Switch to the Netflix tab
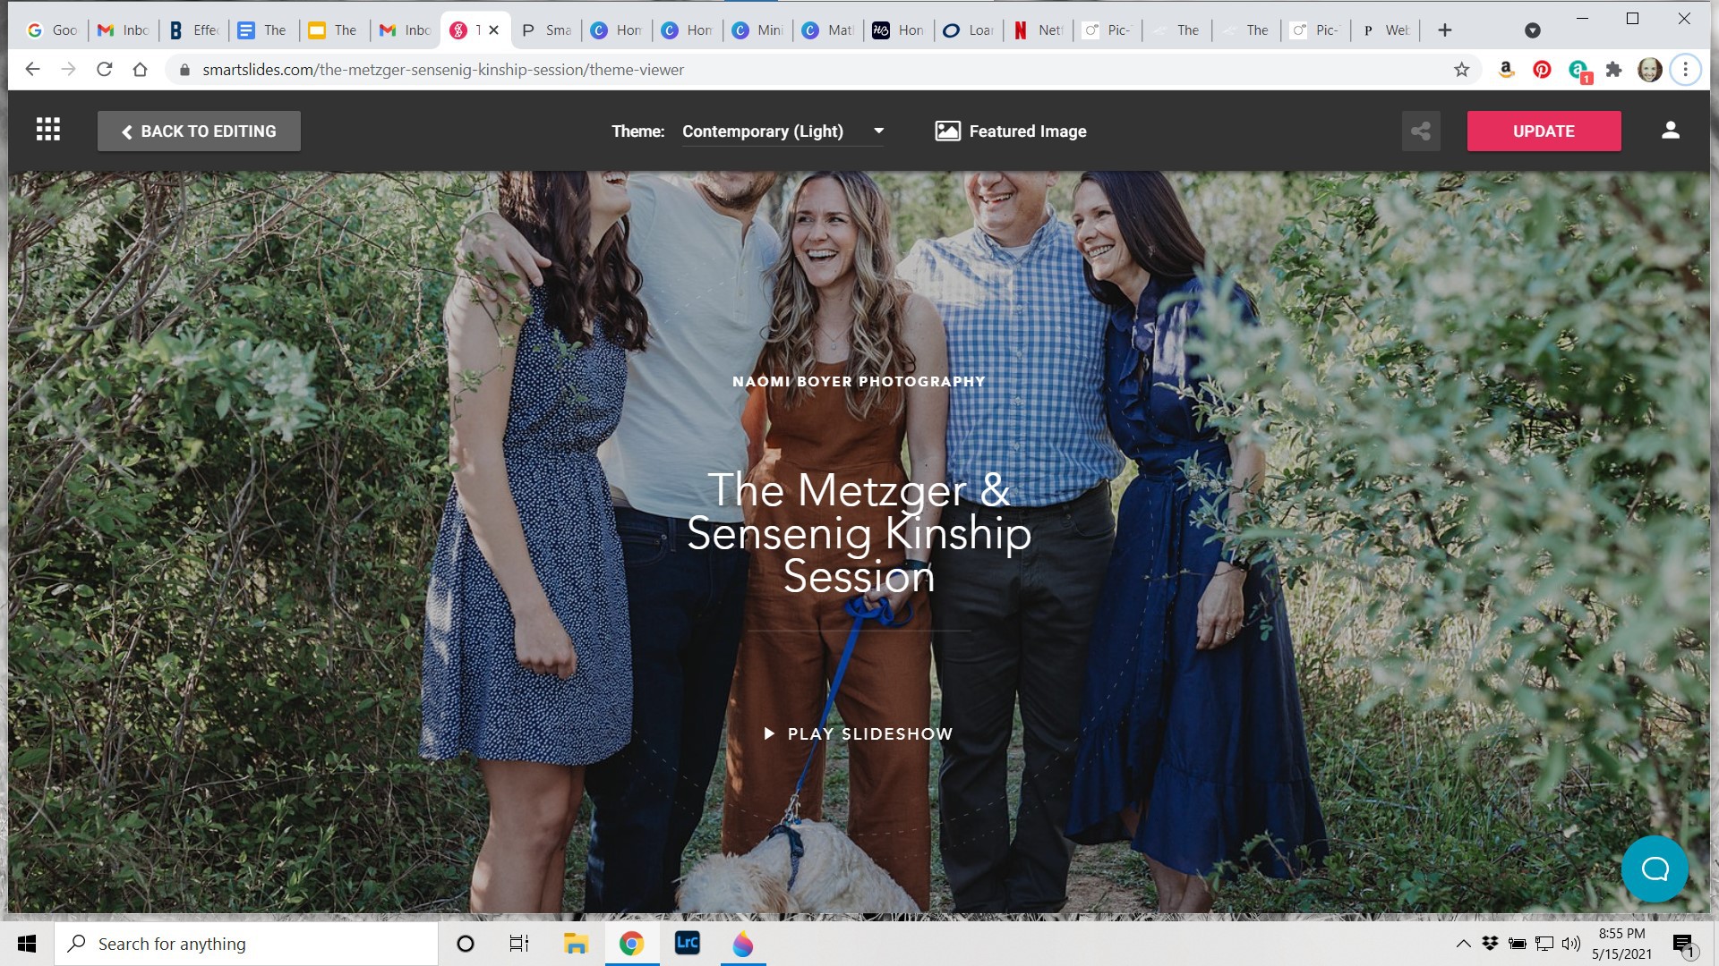1719x966 pixels. point(1037,30)
